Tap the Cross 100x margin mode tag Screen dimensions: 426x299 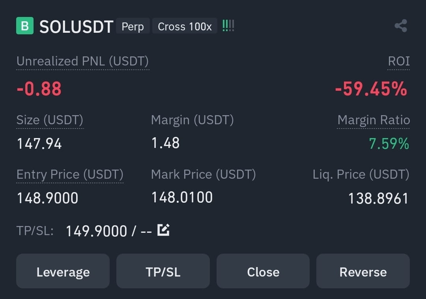click(x=185, y=26)
